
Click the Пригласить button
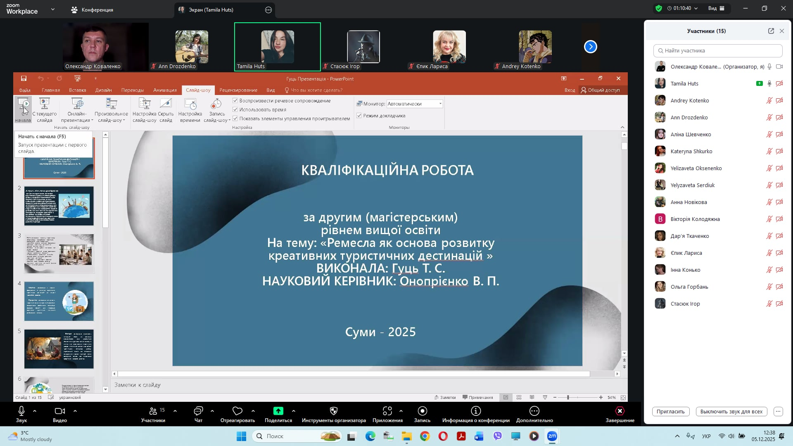670,412
